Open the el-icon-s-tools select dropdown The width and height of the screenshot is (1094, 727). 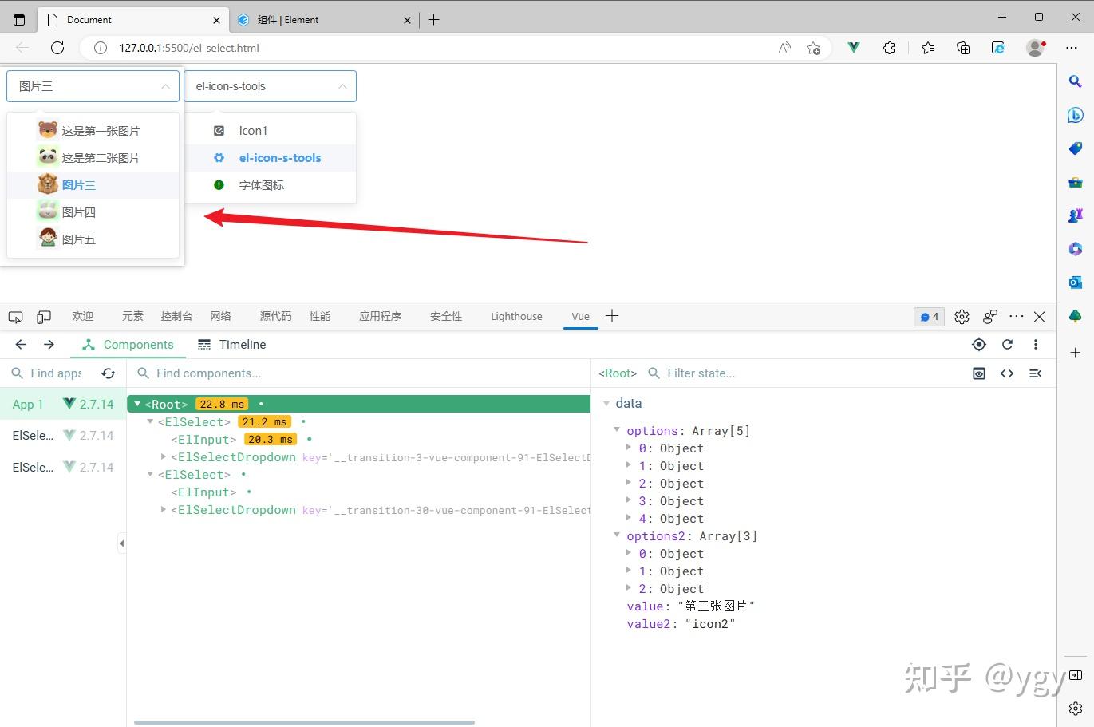[x=270, y=86]
